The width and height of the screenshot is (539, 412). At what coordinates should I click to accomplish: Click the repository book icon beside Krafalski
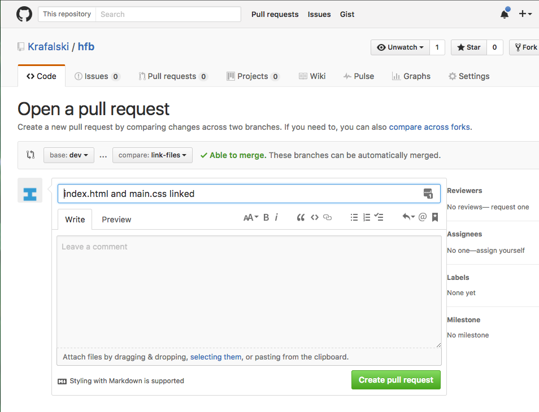click(x=21, y=47)
